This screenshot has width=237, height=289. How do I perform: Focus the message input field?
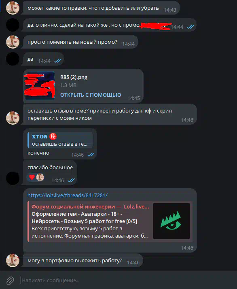coord(127,280)
